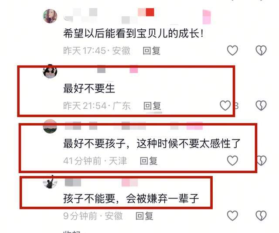Dislike the comment posted 9分钟前 from 安徽
The image size is (279, 233).
point(261,216)
